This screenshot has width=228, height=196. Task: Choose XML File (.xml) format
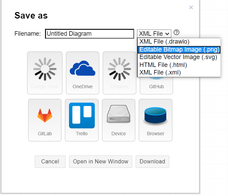point(160,72)
